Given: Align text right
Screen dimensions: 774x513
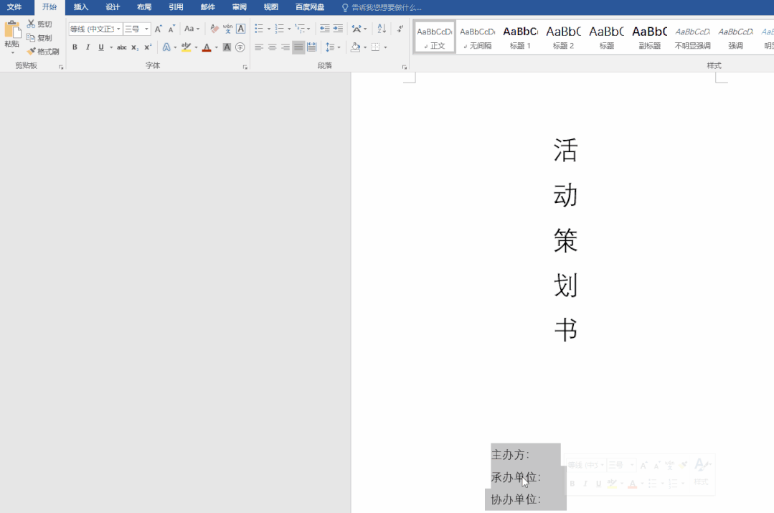Looking at the screenshot, I should click(x=285, y=47).
